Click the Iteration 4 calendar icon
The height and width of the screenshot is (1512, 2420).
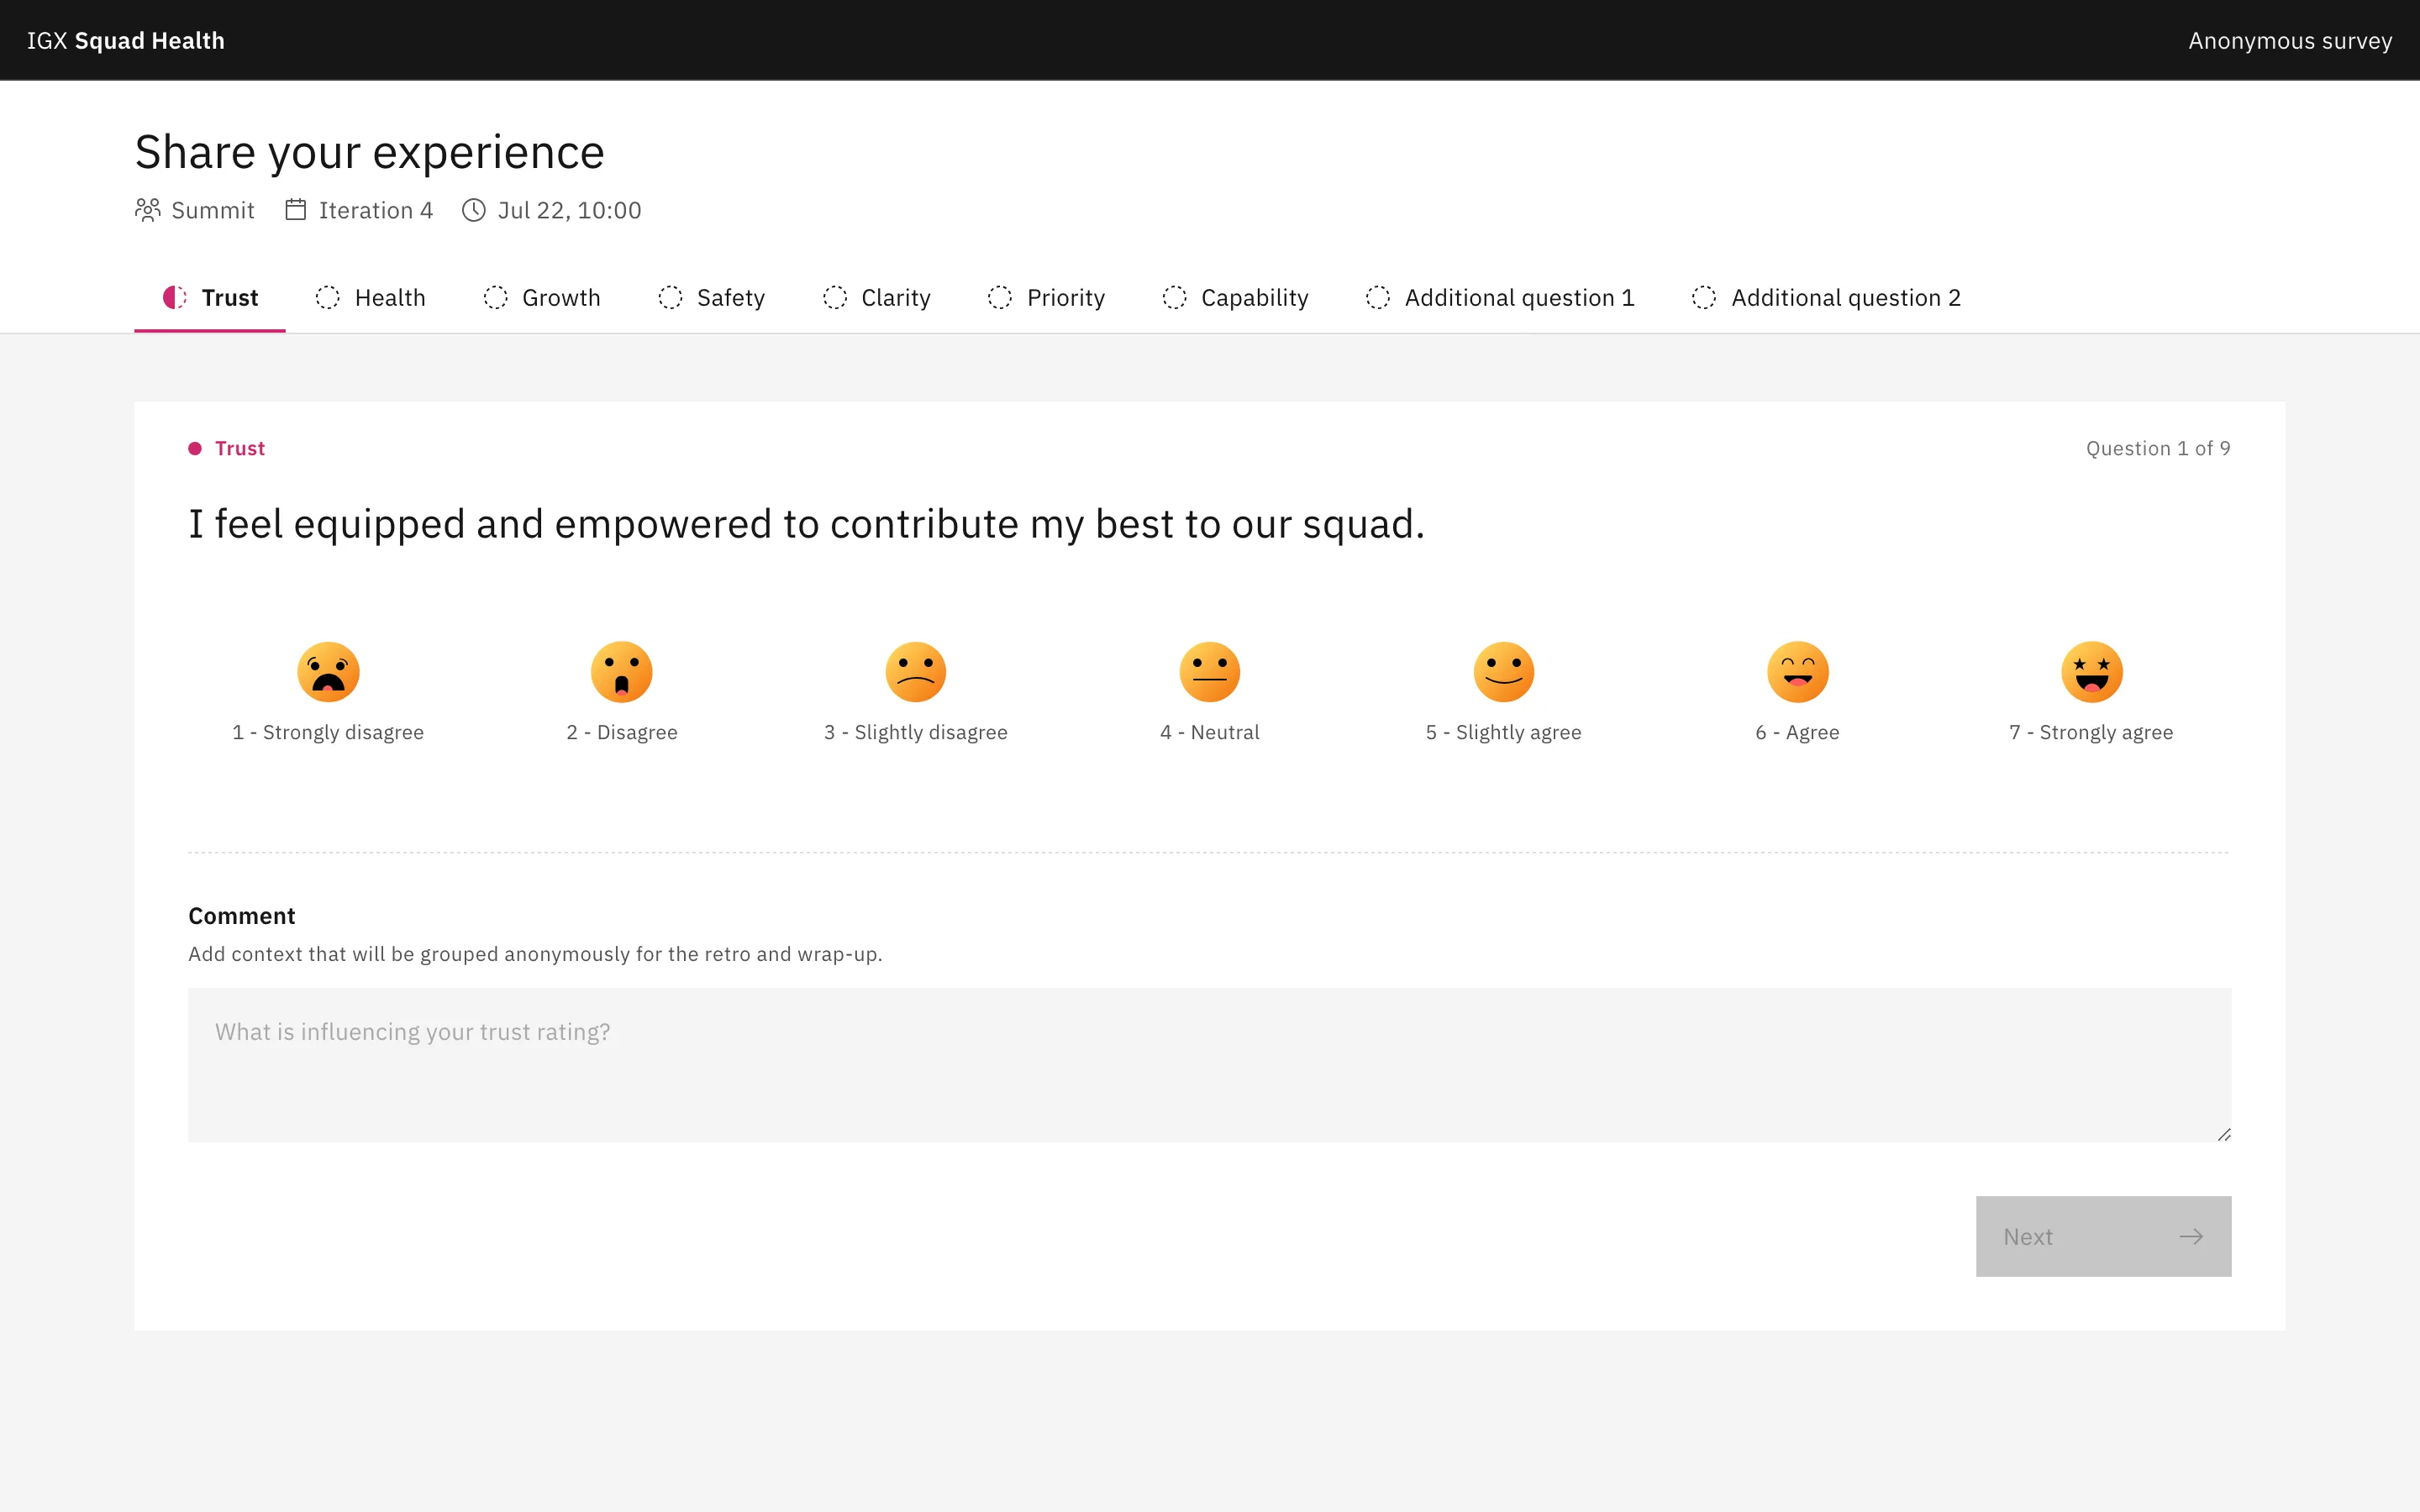pyautogui.click(x=296, y=210)
